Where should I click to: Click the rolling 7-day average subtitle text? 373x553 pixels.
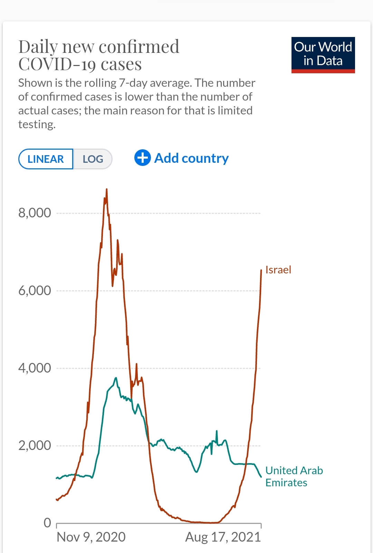click(x=136, y=103)
